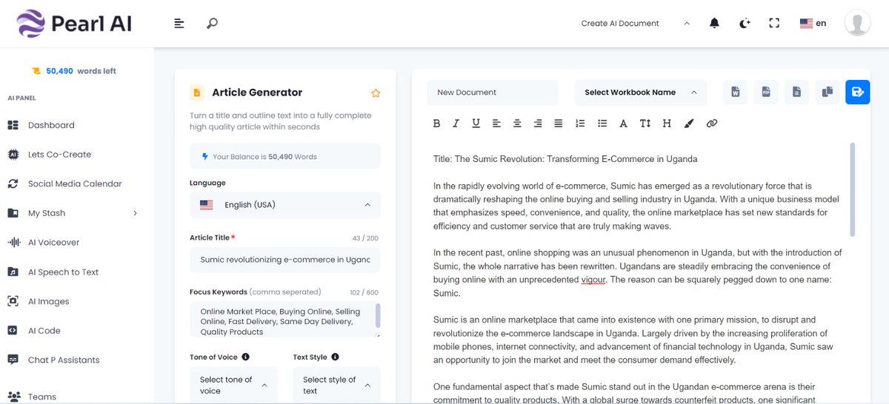Center align the text
Screen dimensions: 889x404
coord(517,124)
